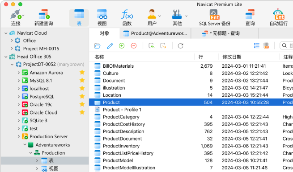Collapse the Navicat Cloud node
Image resolution: width=293 pixels, height=172 pixels.
[6, 33]
